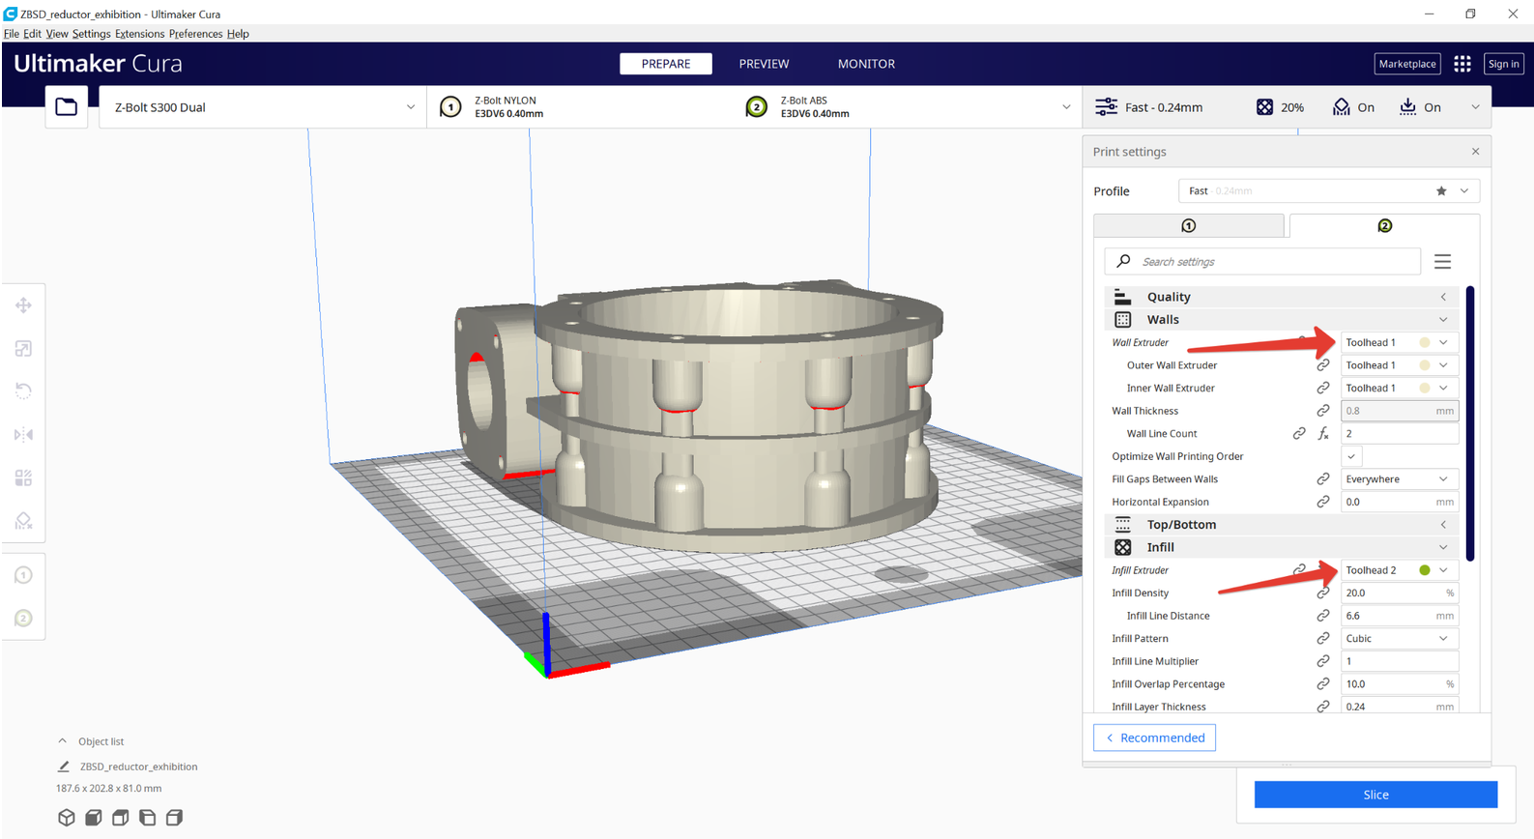Select the extruder 2 settings tab
The height and width of the screenshot is (839, 1534).
1384,226
